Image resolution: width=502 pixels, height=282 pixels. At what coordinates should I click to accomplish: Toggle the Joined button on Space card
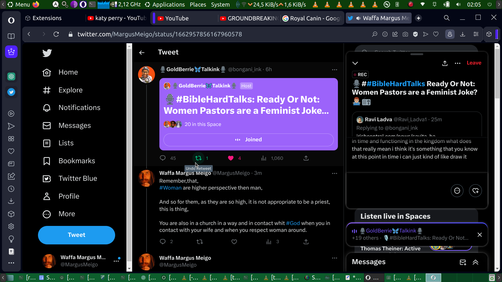tap(248, 140)
